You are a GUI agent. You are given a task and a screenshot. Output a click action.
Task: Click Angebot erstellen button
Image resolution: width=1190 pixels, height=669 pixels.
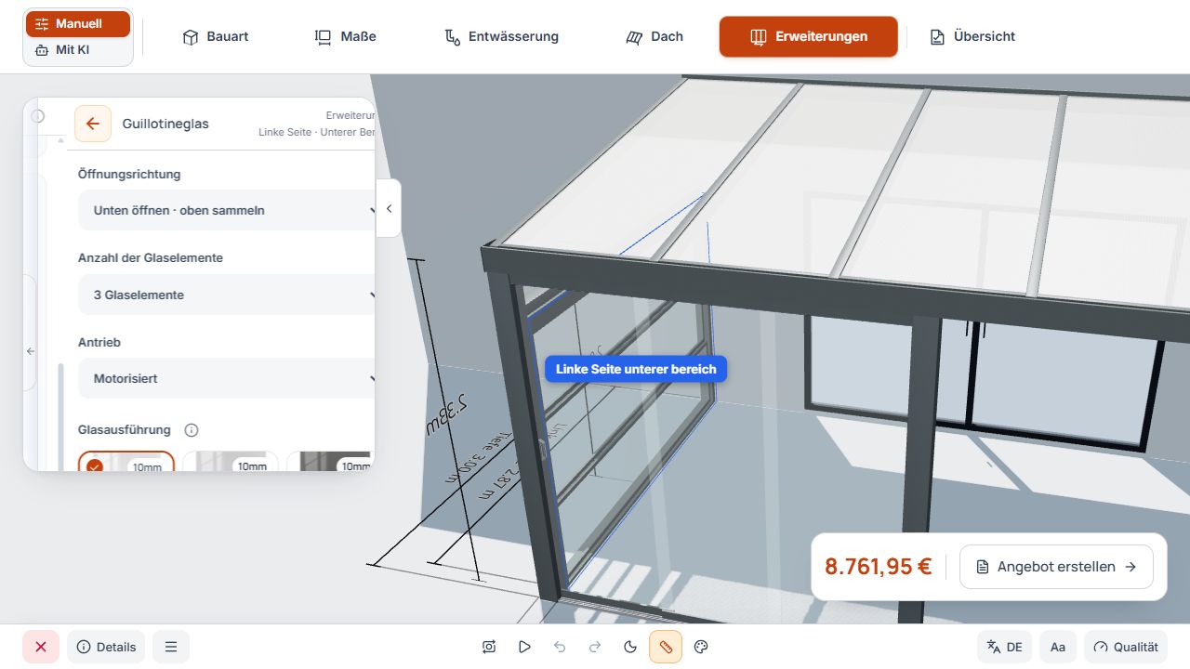point(1056,567)
